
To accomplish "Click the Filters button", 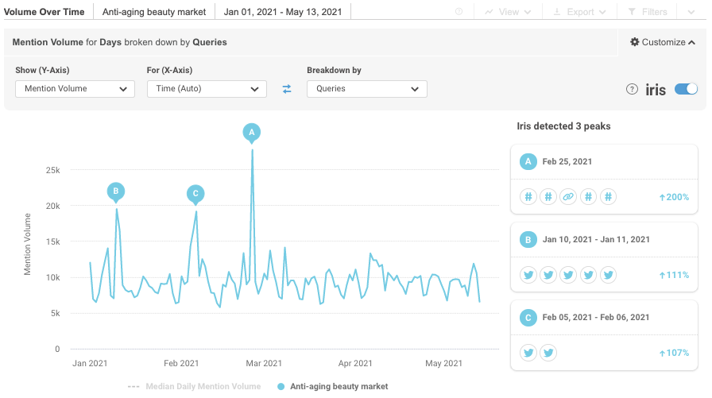I will coord(647,13).
